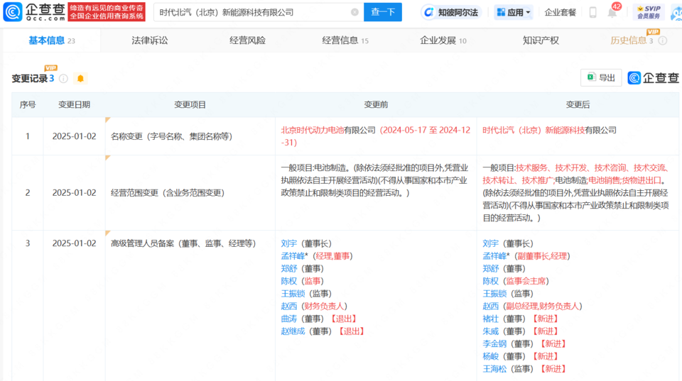The height and width of the screenshot is (381, 682).
Task: Open 王海松 profile link in 变更后 column
Action: 494,368
